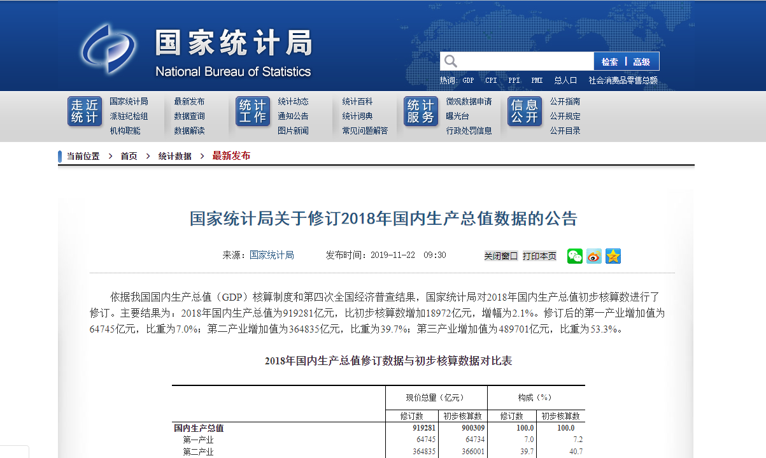Click the 国内生产总值 row label
766x458 pixels.
click(199, 428)
